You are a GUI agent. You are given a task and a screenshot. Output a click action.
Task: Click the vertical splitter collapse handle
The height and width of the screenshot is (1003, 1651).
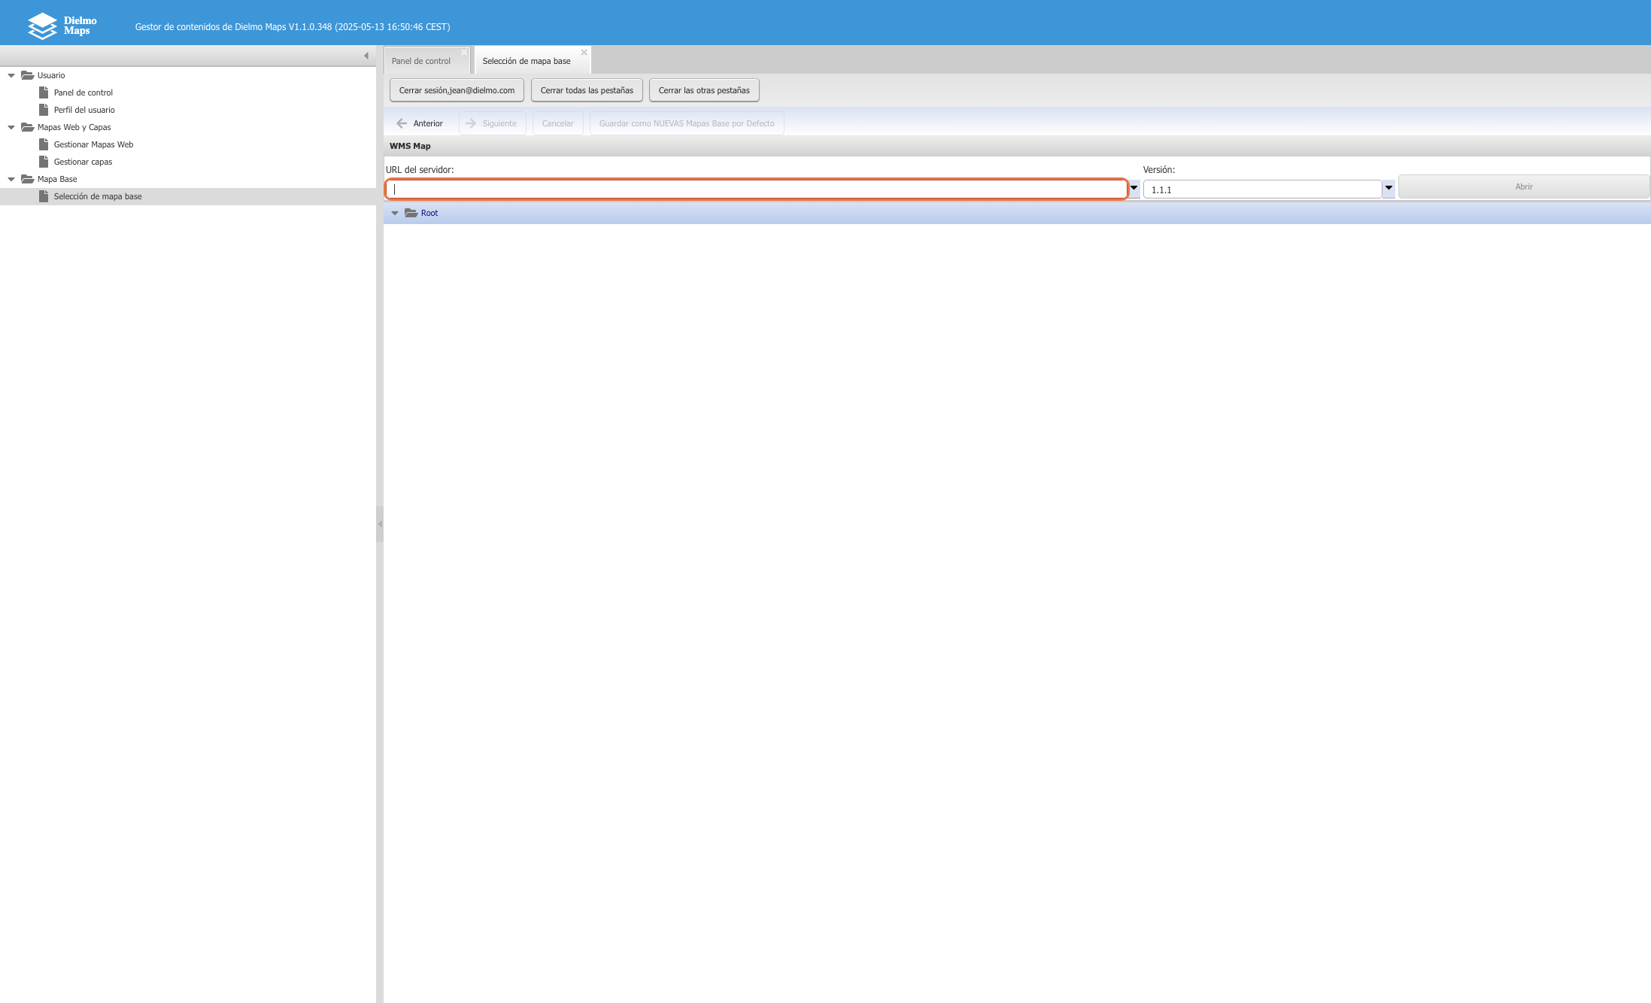pos(380,524)
